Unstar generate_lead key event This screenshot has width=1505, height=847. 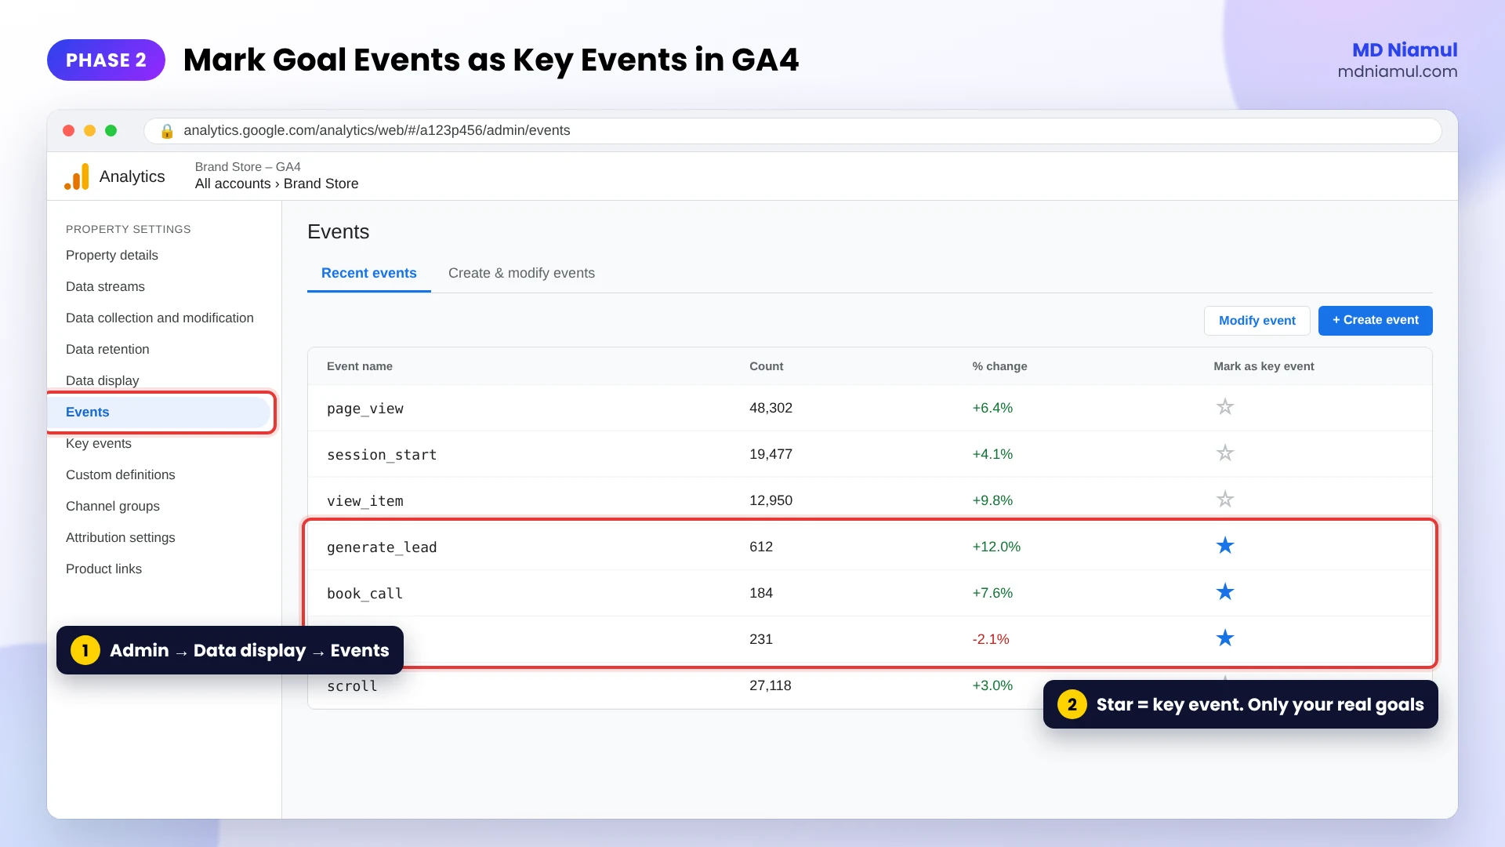coord(1225,546)
